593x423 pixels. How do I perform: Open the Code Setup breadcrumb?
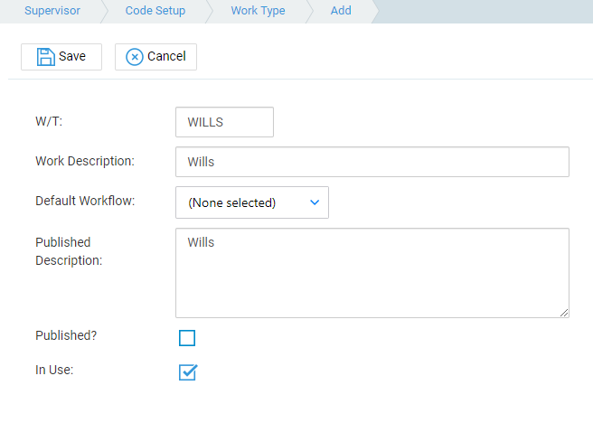tap(155, 11)
